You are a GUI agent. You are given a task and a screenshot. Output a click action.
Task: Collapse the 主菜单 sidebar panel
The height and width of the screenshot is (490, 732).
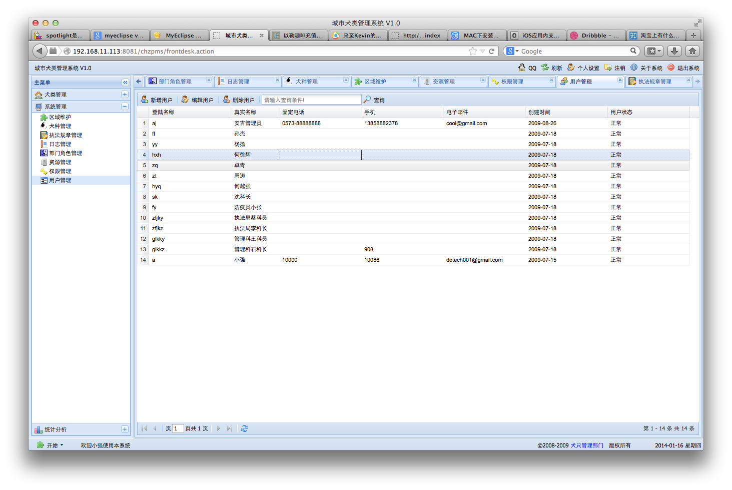pos(125,82)
